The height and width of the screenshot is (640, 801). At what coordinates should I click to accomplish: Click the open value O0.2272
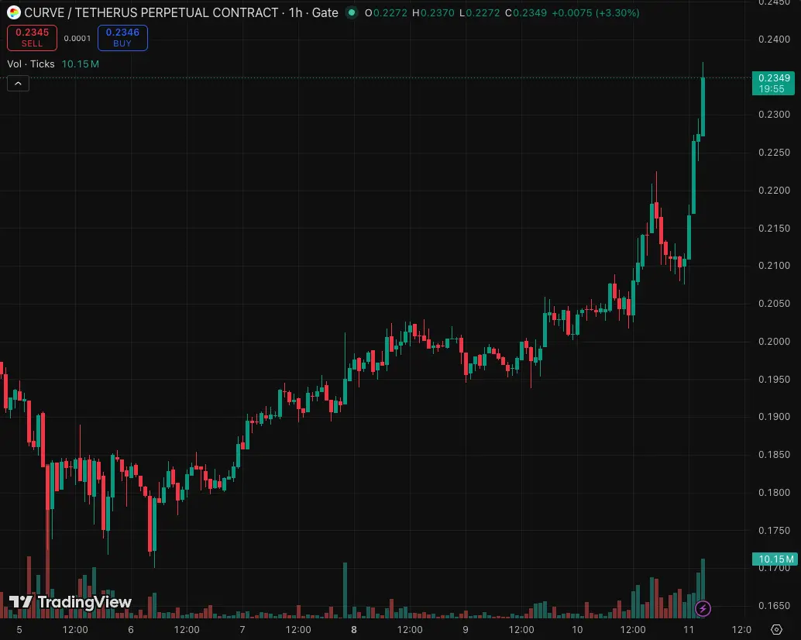click(x=386, y=12)
